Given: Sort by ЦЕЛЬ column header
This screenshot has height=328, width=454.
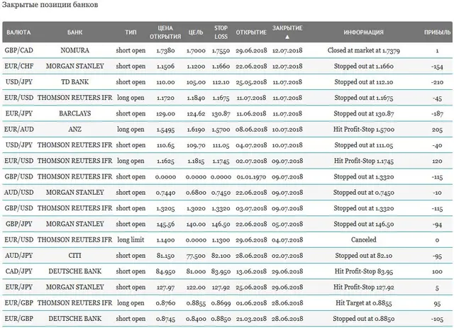Looking at the screenshot, I should tap(196, 33).
